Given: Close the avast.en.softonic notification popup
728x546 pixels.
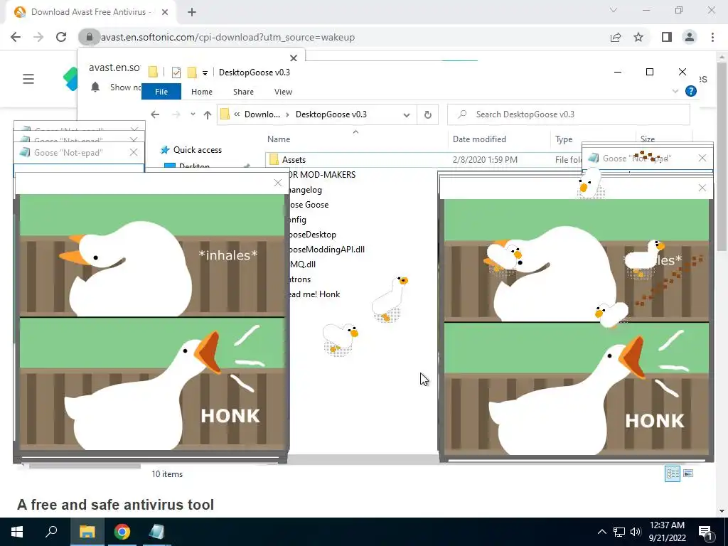Looking at the screenshot, I should 294,58.
